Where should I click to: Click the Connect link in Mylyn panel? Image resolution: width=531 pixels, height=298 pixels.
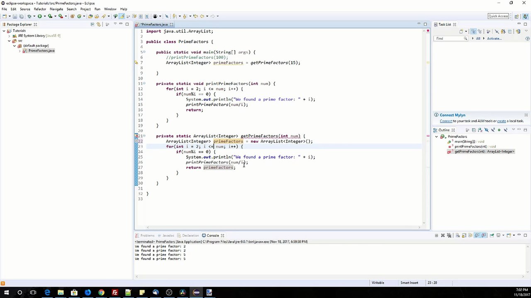pos(446,121)
